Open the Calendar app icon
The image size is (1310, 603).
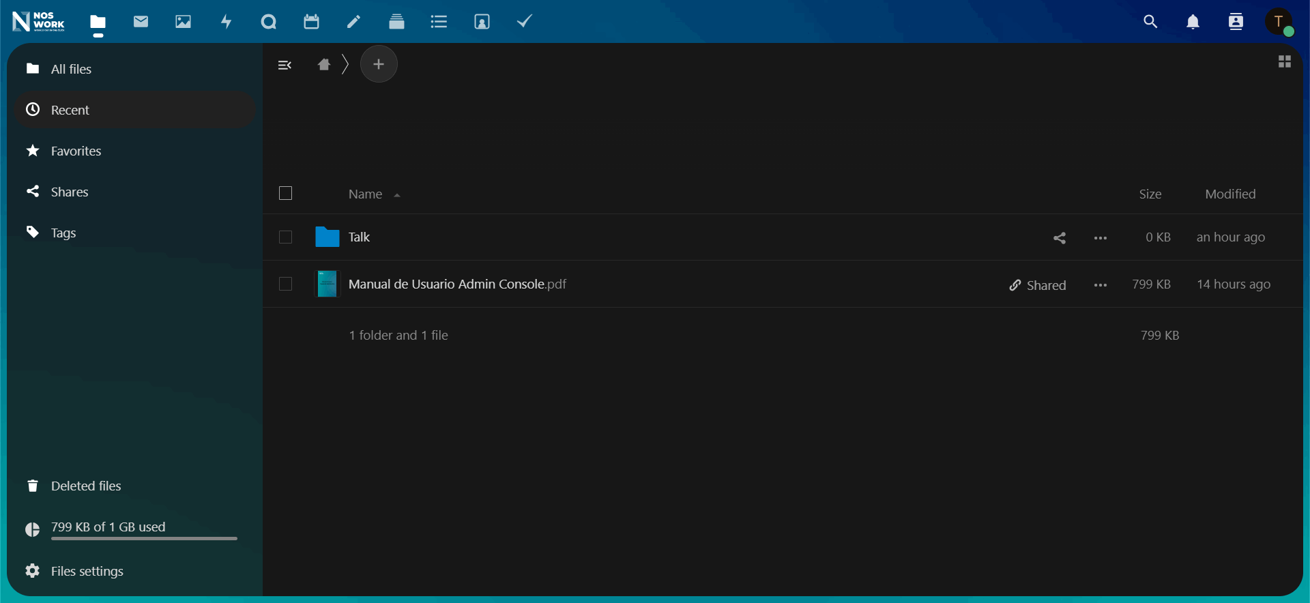click(x=311, y=22)
